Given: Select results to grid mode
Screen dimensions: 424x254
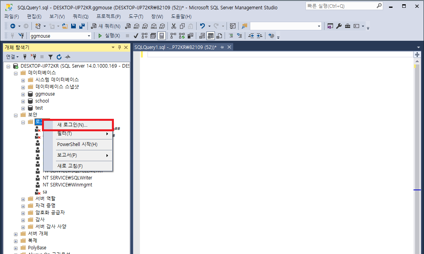Looking at the screenshot, I should (211, 36).
